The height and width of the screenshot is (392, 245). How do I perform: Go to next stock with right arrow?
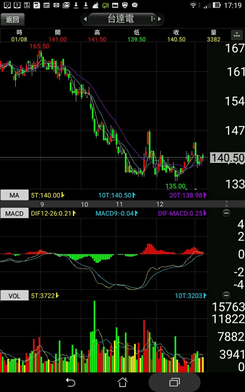click(159, 19)
